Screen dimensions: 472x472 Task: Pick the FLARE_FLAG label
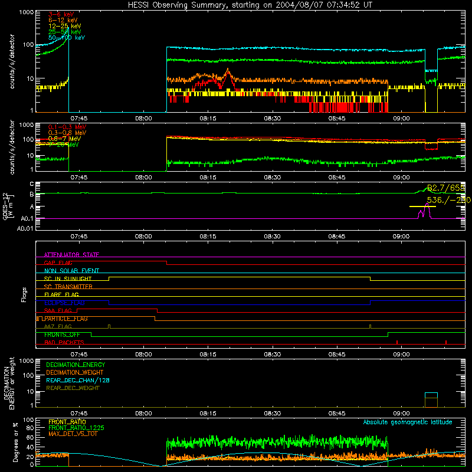click(x=61, y=294)
